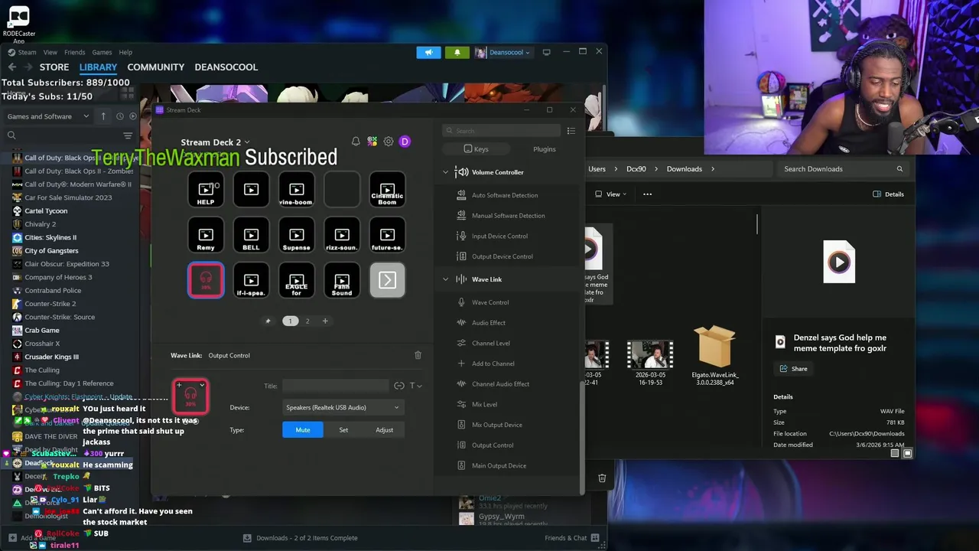
Task: Click the File Explorer delete trash icon
Action: click(602, 478)
